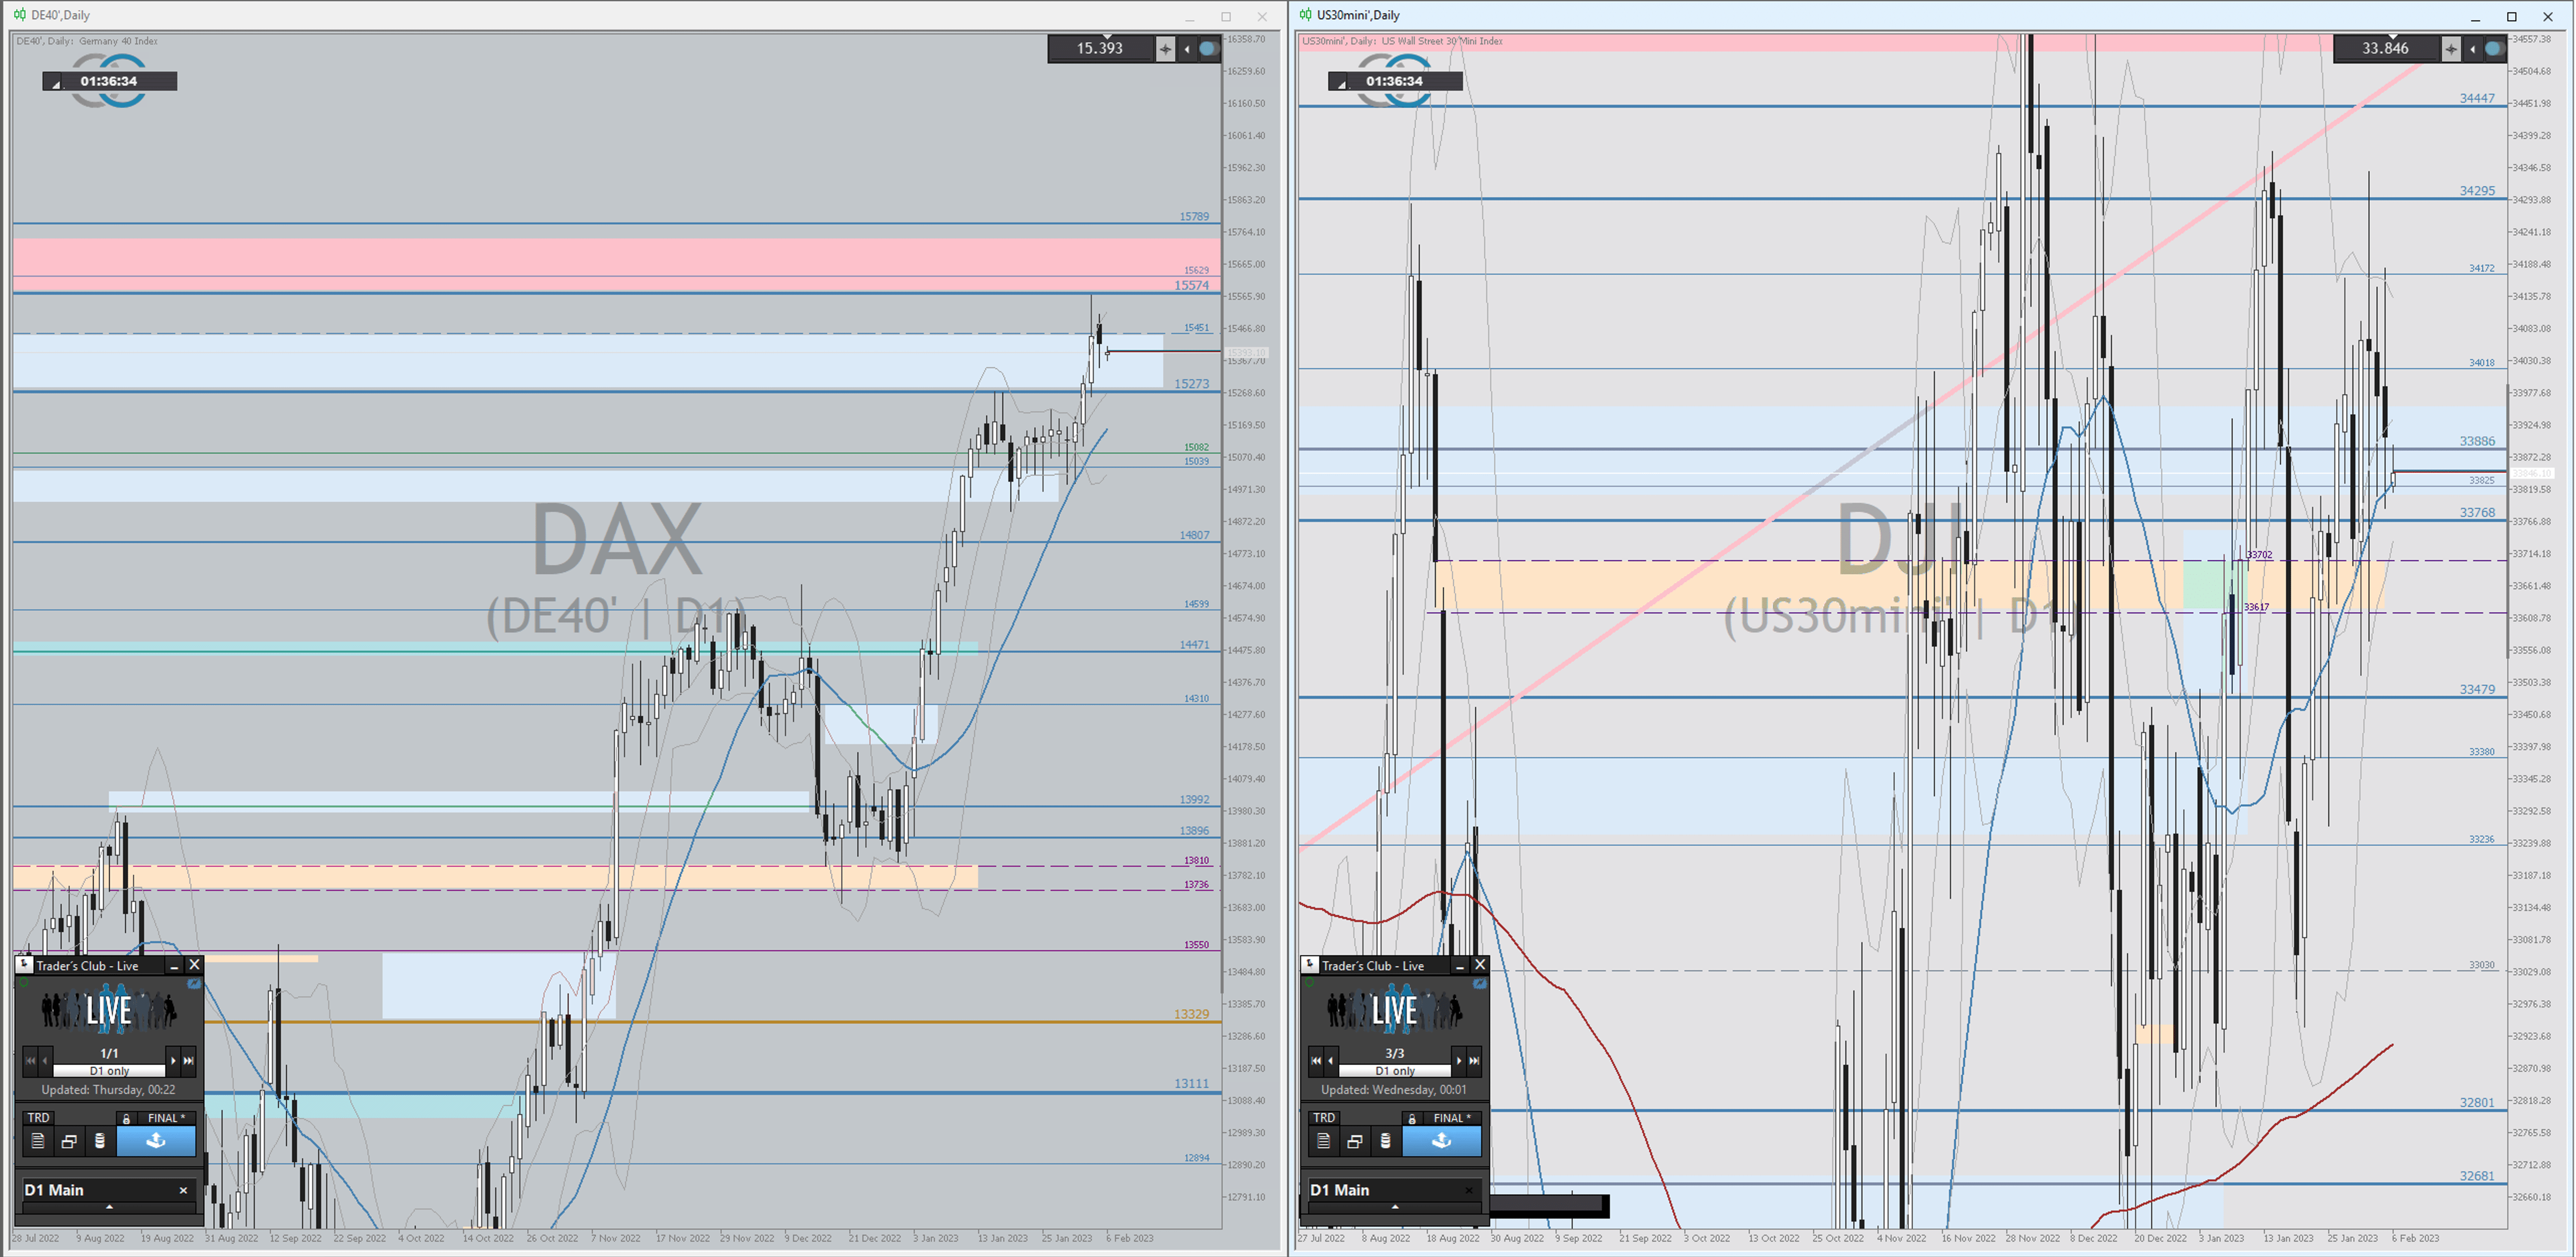Click green status circle in US30mini Trader's Club panel
2576x1257 pixels.
1310,983
